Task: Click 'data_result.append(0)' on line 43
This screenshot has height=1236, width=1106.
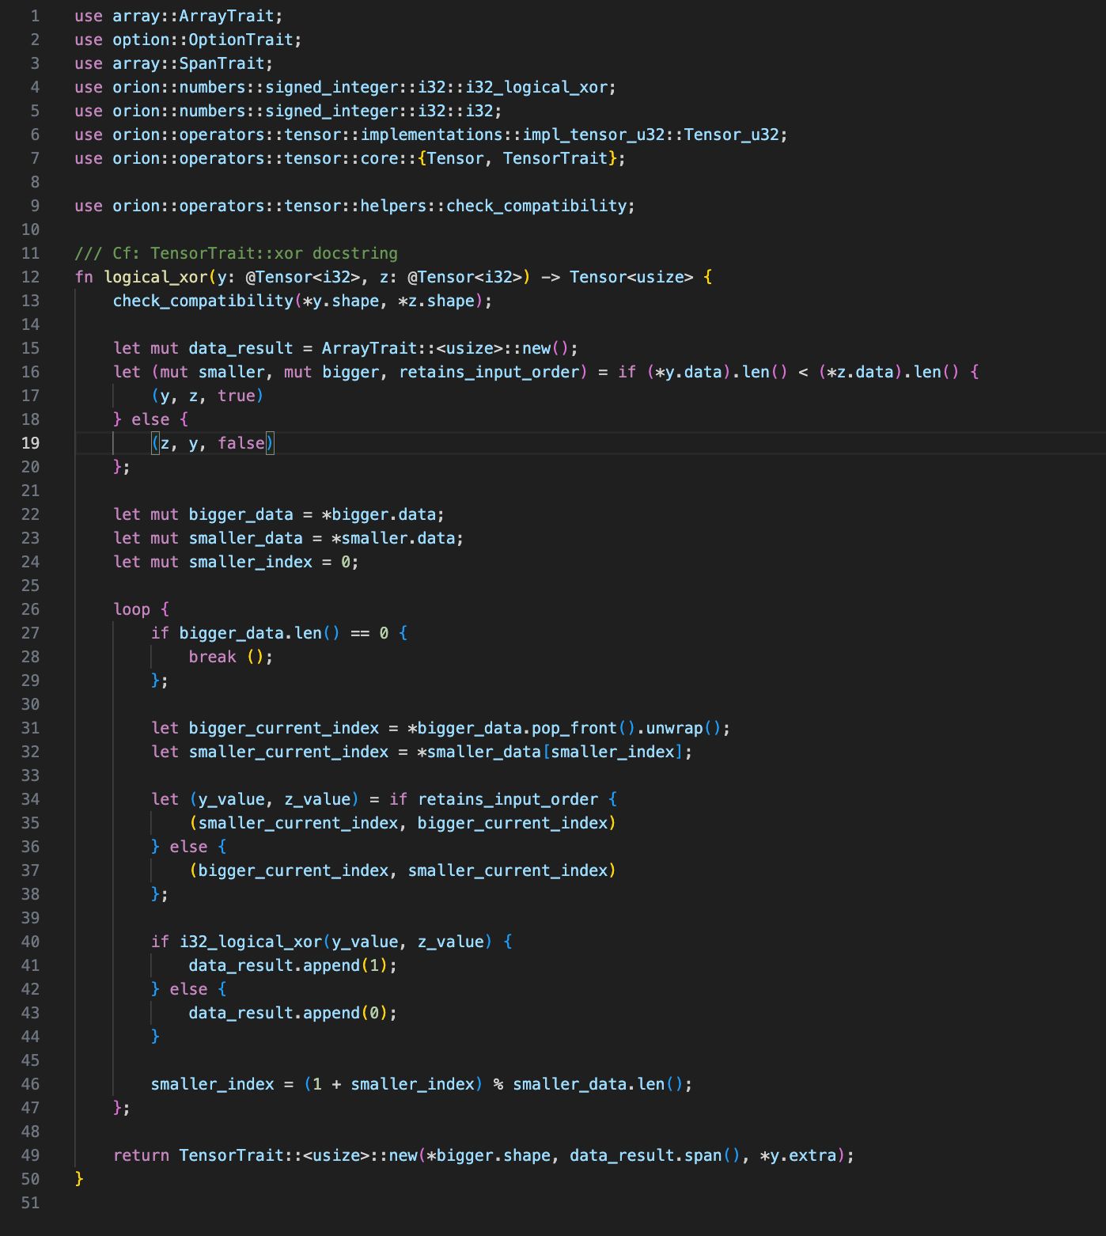Action: click(x=288, y=1013)
